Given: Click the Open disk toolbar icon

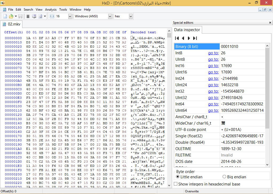Looking at the screenshot, I should pos(34,16).
